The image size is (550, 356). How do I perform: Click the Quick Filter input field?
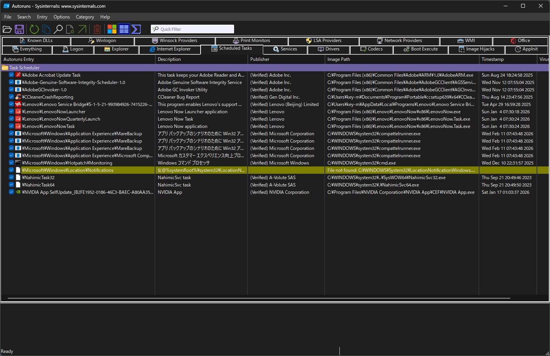pos(192,29)
